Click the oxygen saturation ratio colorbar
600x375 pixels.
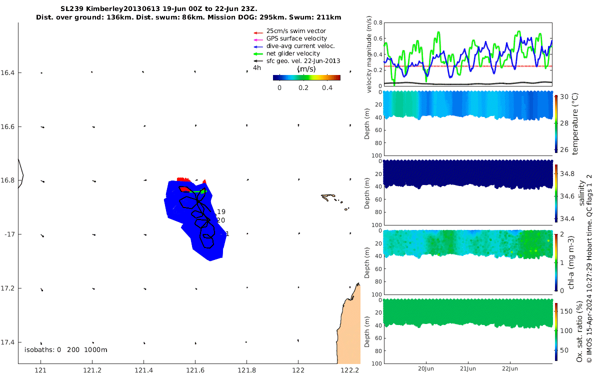pyautogui.click(x=556, y=331)
